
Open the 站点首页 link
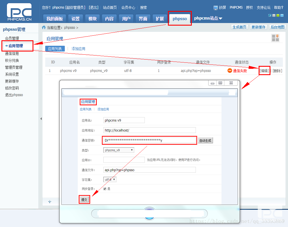[110, 7]
